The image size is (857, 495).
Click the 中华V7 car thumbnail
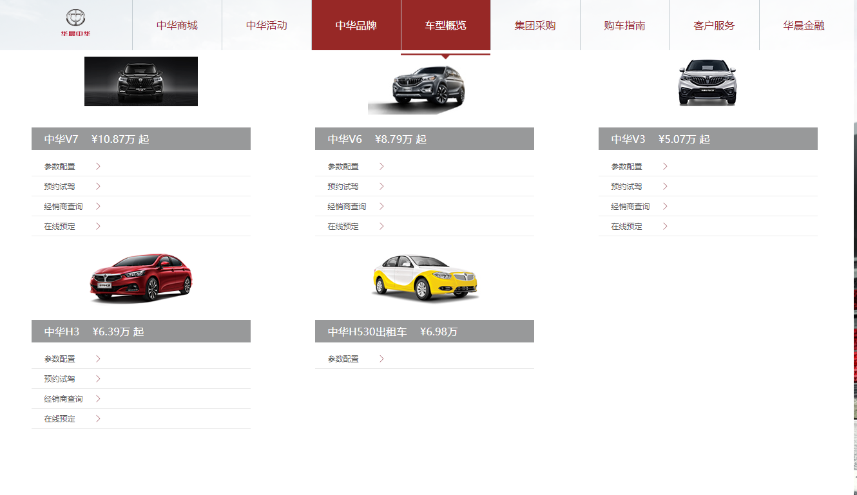tap(141, 81)
